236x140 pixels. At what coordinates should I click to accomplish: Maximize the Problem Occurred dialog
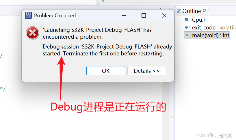144,16
